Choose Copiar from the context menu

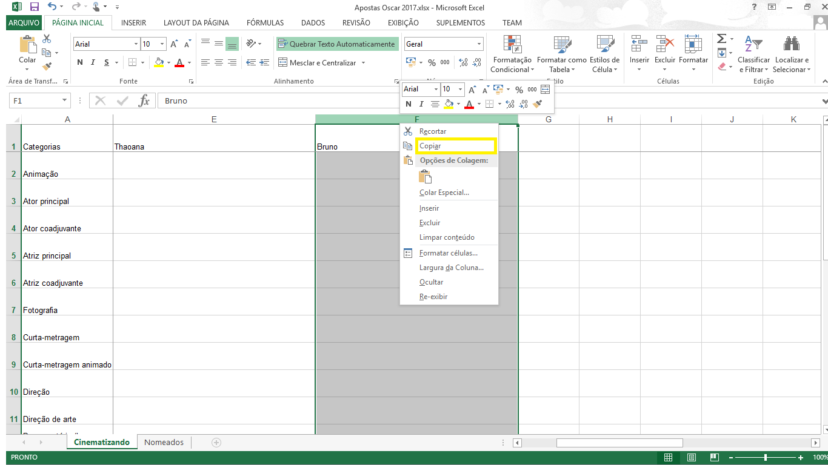(449, 146)
